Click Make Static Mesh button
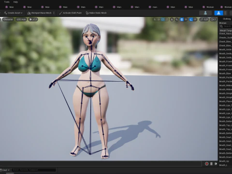The image size is (232, 174). coord(96,13)
